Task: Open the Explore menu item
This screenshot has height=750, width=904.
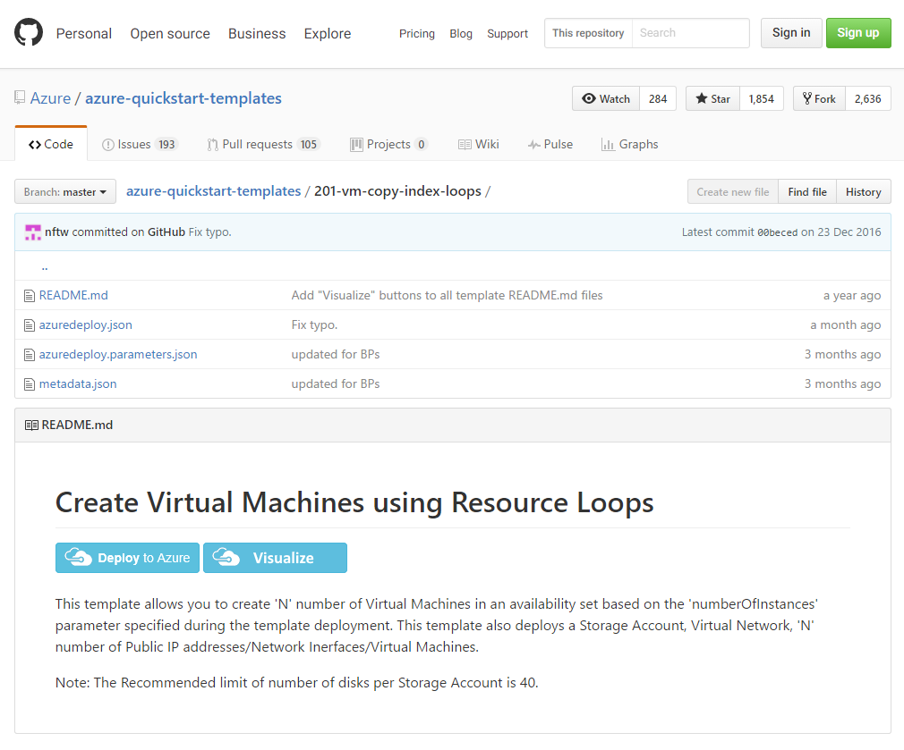Action: (x=328, y=33)
